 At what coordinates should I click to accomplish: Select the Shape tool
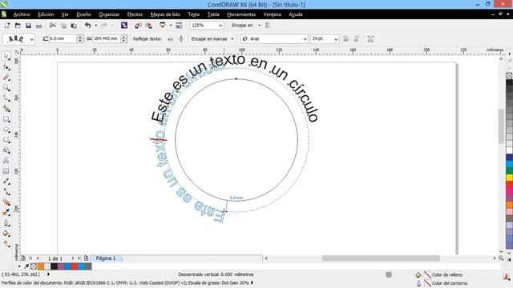(x=6, y=67)
